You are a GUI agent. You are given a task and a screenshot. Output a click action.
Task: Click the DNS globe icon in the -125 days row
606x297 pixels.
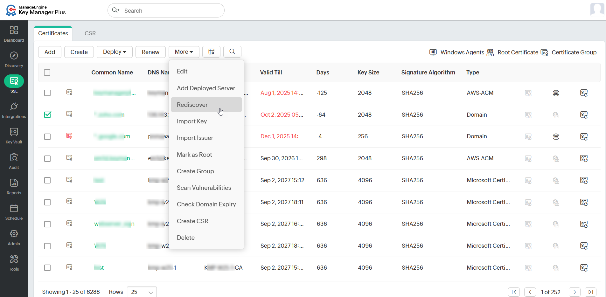[x=556, y=93]
